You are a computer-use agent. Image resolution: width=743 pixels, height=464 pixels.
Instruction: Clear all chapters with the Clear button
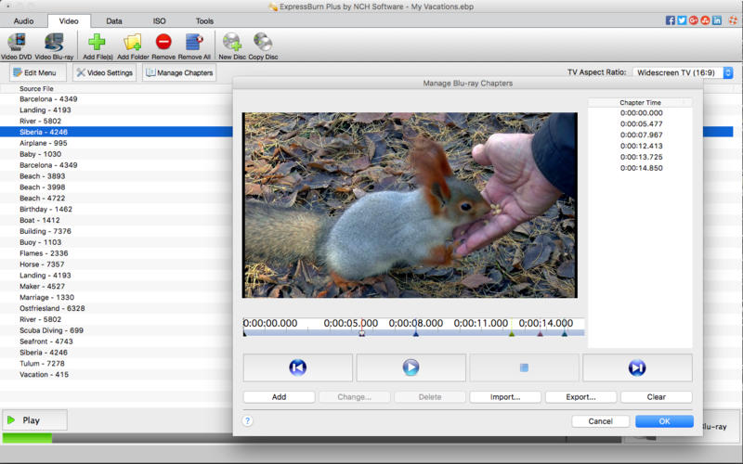(657, 397)
